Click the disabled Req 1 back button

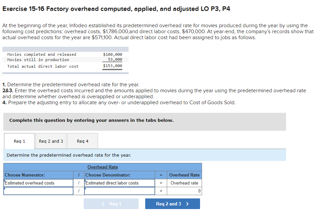[111, 203]
